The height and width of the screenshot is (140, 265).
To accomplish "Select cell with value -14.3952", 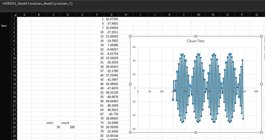I will pos(111,41).
